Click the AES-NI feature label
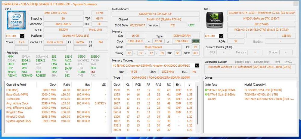Image resolution: width=301 pixels, height=139 pixels. (x=12, y=76)
